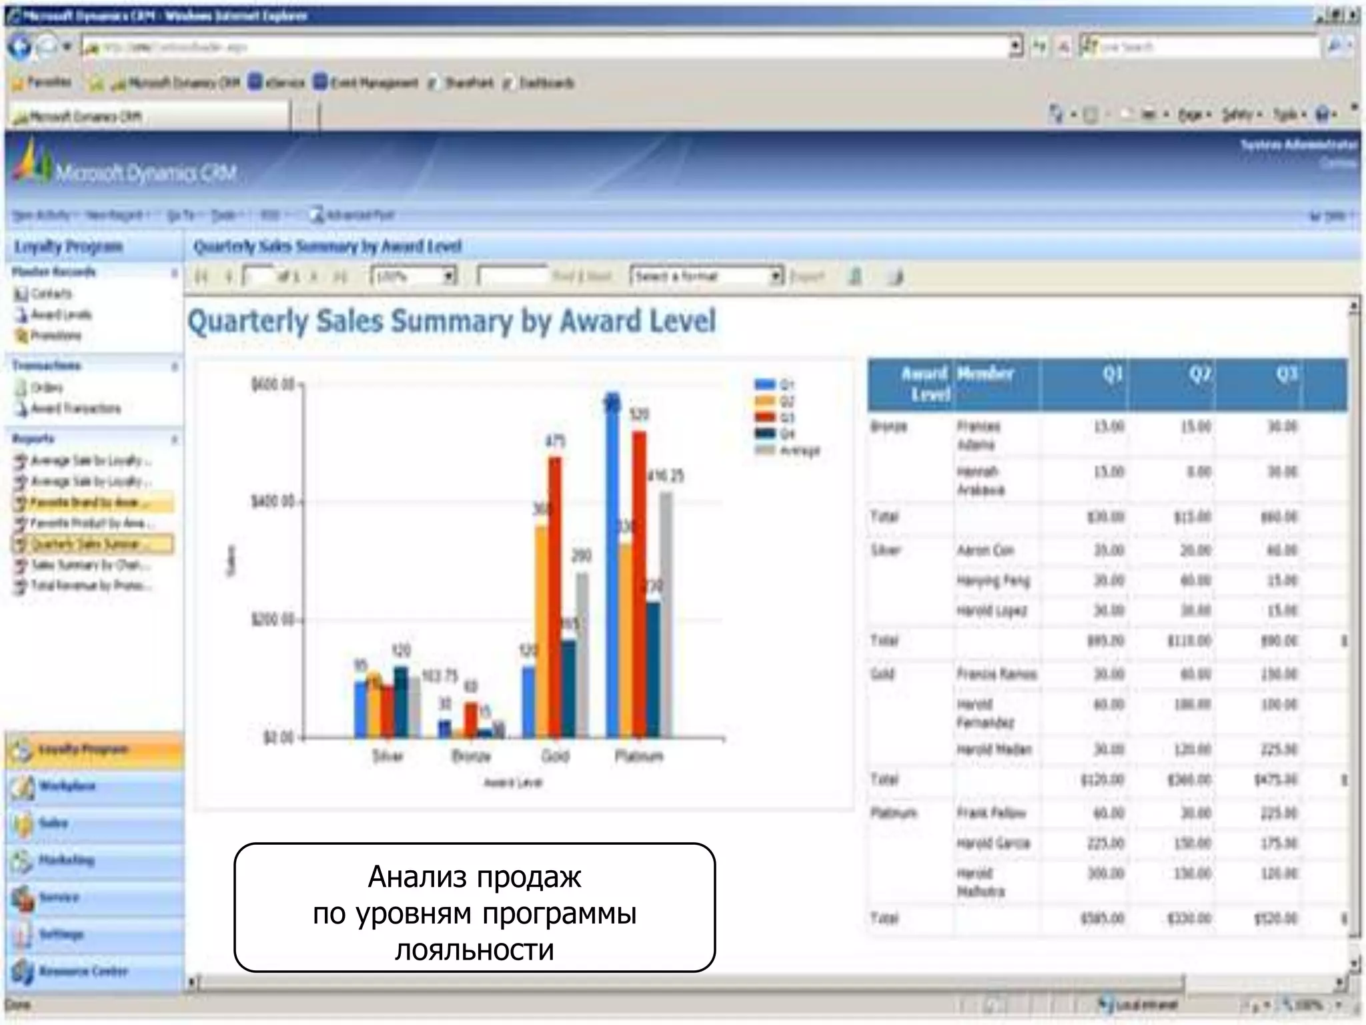Open the Total Revenue by Promotion report
1366x1025 pixels.
point(91,586)
